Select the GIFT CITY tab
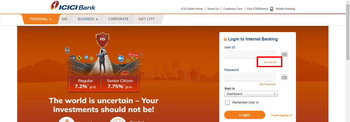The height and width of the screenshot is (122, 350). [147, 19]
